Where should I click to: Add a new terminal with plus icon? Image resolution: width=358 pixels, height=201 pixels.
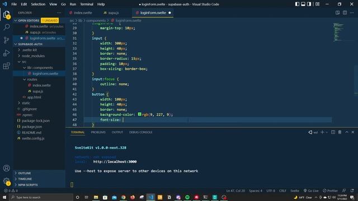pyautogui.click(x=322, y=132)
